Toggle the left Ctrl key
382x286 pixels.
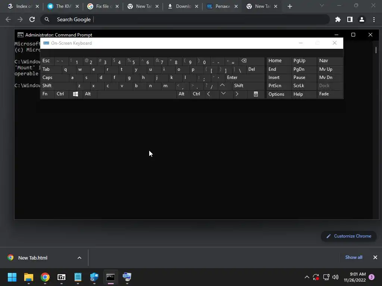(x=62, y=94)
